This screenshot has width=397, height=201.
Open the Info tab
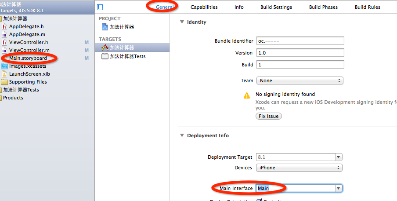point(239,7)
